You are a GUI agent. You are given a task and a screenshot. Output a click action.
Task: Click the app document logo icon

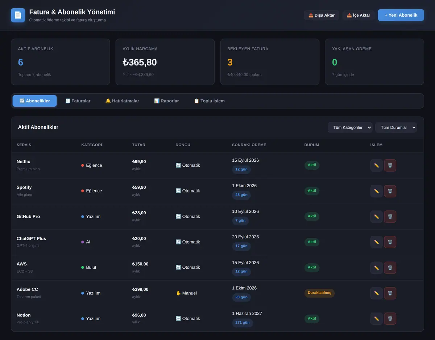click(18, 15)
